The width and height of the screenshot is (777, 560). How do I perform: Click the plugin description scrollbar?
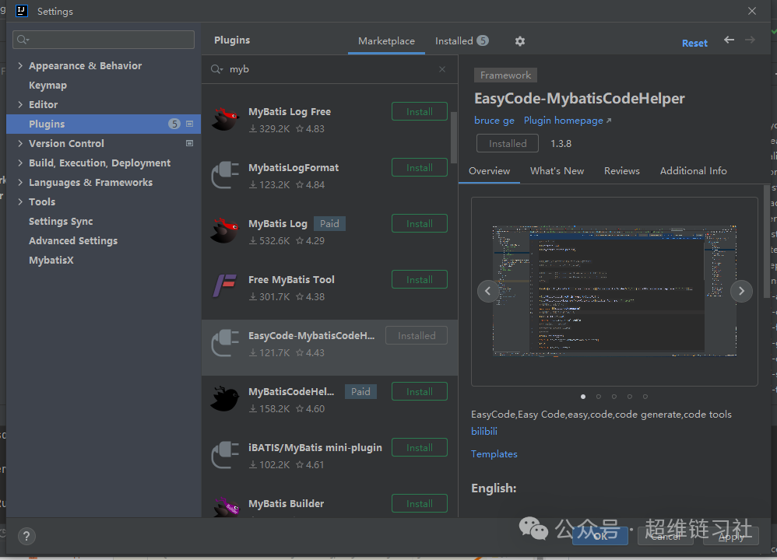coord(767,242)
